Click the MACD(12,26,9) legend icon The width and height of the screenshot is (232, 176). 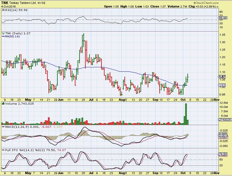[3, 127]
